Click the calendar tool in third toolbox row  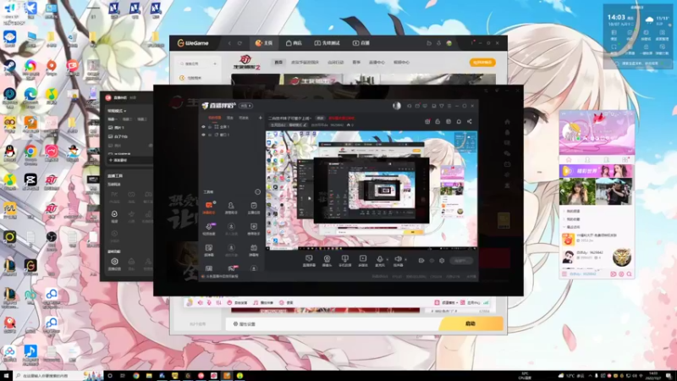pos(253,250)
